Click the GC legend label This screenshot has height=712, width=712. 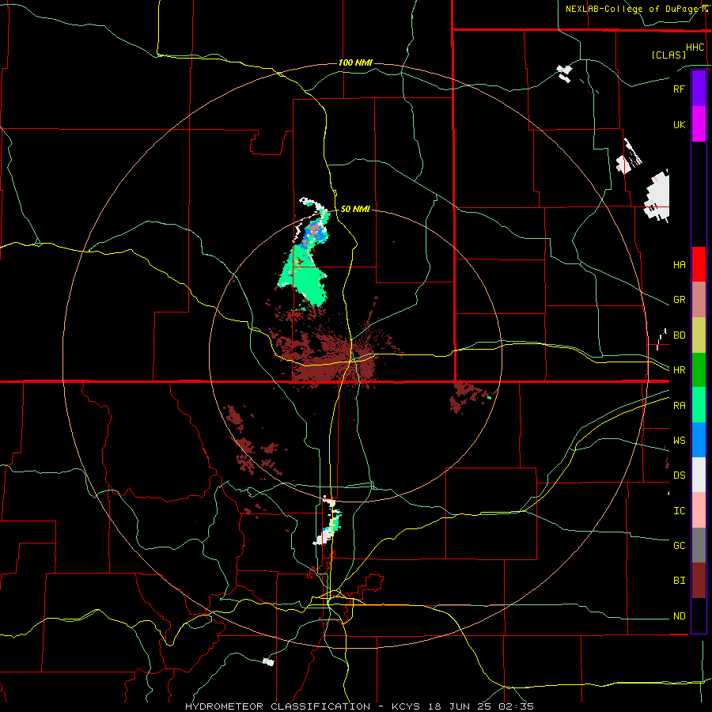pos(679,546)
